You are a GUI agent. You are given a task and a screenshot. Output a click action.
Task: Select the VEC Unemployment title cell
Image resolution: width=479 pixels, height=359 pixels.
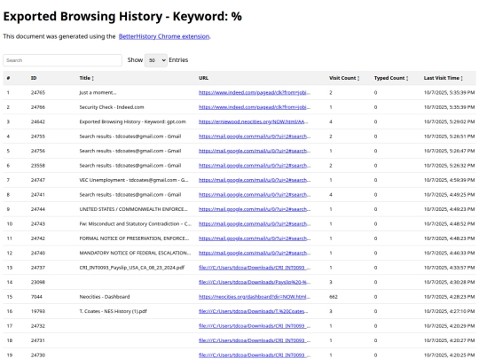click(134, 180)
